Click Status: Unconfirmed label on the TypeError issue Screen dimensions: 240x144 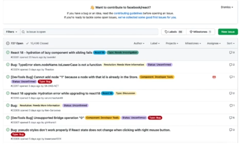(x=159, y=65)
